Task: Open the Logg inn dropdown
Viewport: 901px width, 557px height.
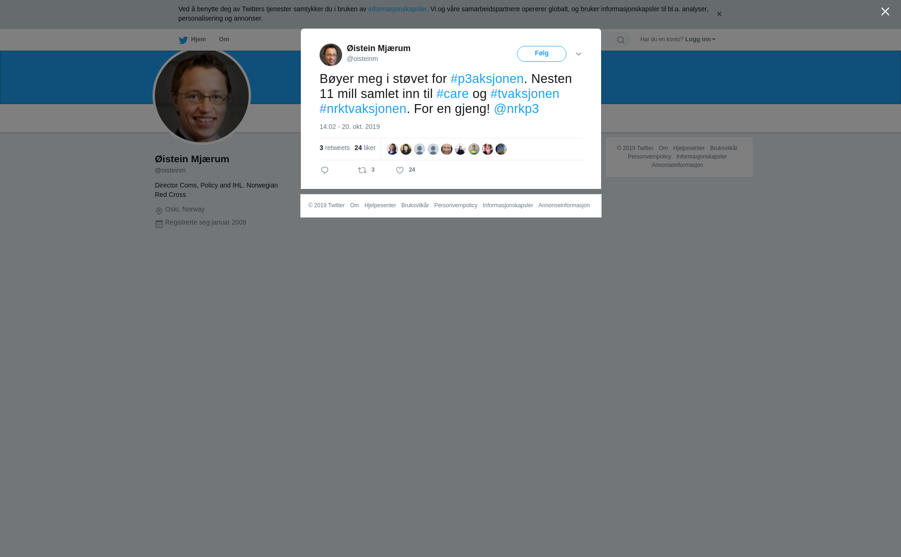Action: (x=700, y=39)
